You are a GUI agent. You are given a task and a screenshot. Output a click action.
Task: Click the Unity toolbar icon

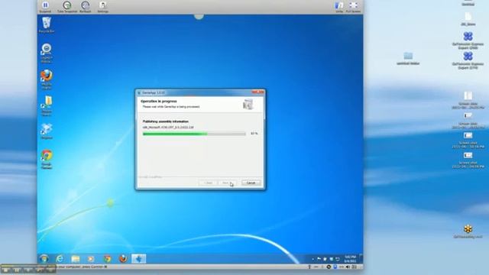pyautogui.click(x=339, y=6)
